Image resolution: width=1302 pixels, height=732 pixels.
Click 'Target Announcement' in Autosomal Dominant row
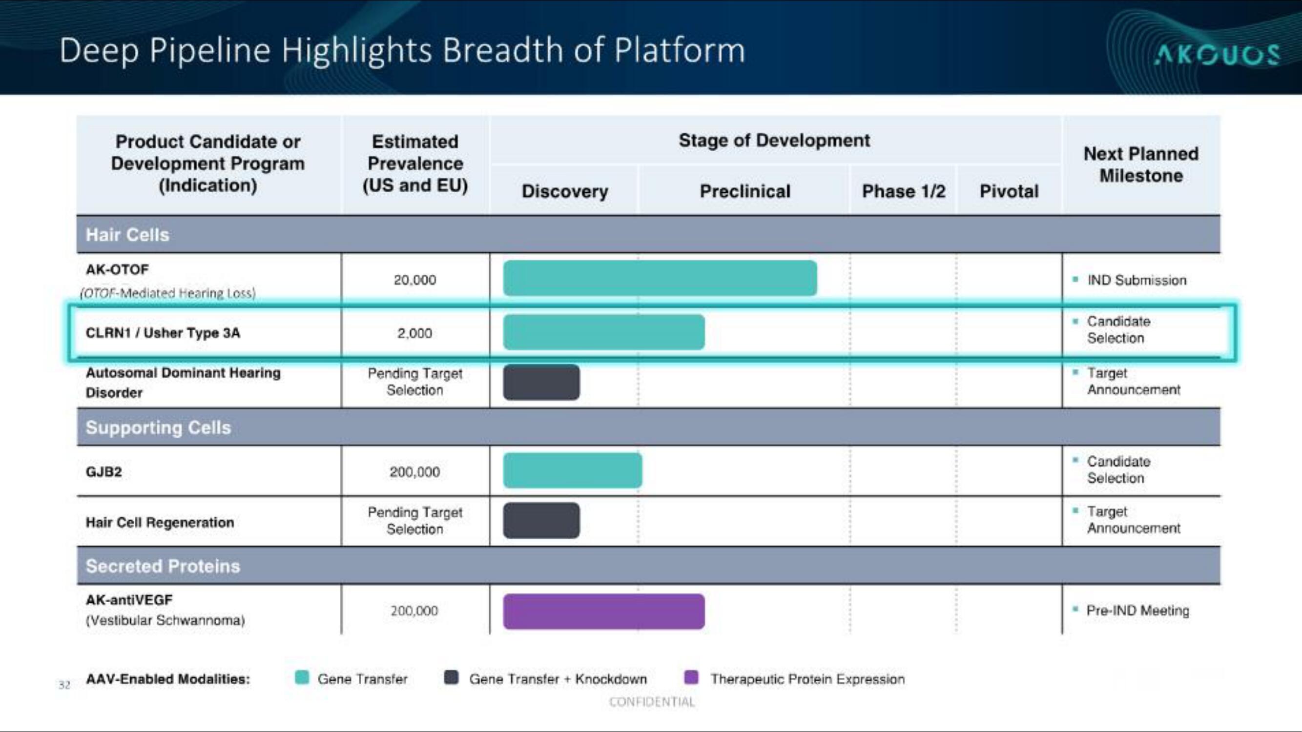1134,381
